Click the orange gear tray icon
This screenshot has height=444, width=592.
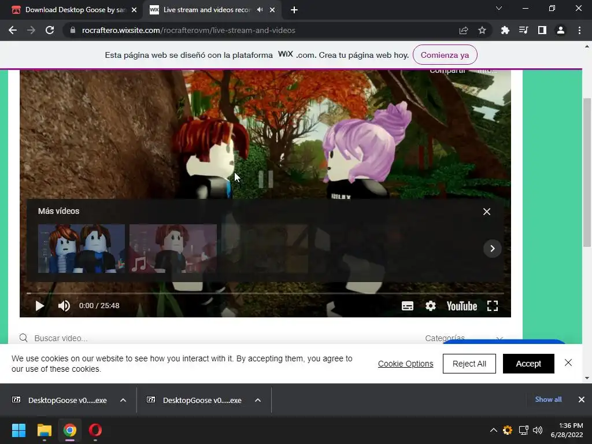tap(508, 430)
